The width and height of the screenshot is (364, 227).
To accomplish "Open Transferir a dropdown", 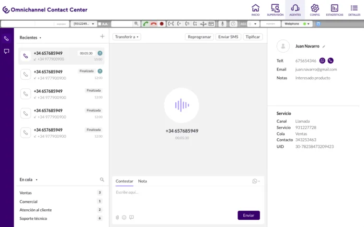I will [x=127, y=37].
